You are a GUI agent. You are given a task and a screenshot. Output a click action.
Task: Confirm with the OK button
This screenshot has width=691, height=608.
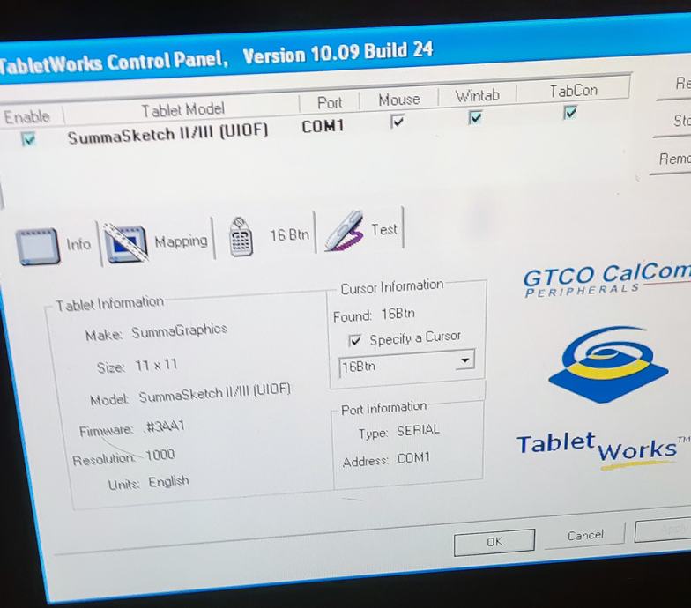[494, 542]
